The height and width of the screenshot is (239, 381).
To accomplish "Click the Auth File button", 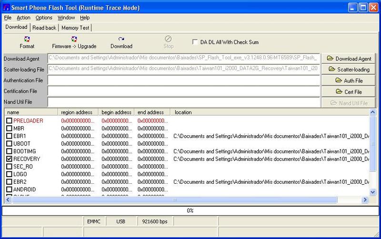I will [349, 80].
